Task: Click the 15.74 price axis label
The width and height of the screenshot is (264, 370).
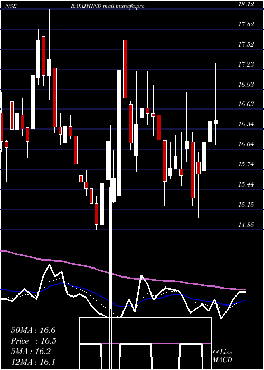Action: point(246,164)
